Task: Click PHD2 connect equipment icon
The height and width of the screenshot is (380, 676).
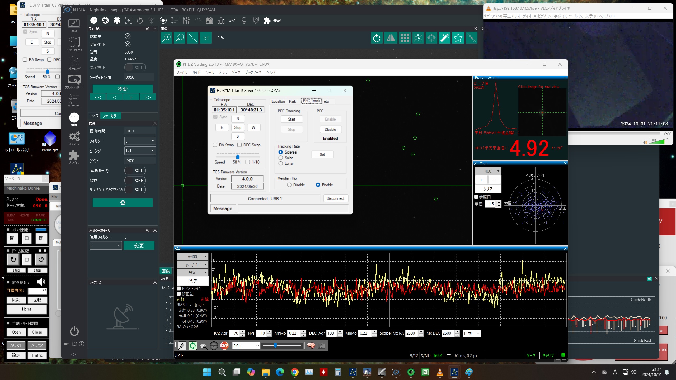Action: (x=182, y=346)
